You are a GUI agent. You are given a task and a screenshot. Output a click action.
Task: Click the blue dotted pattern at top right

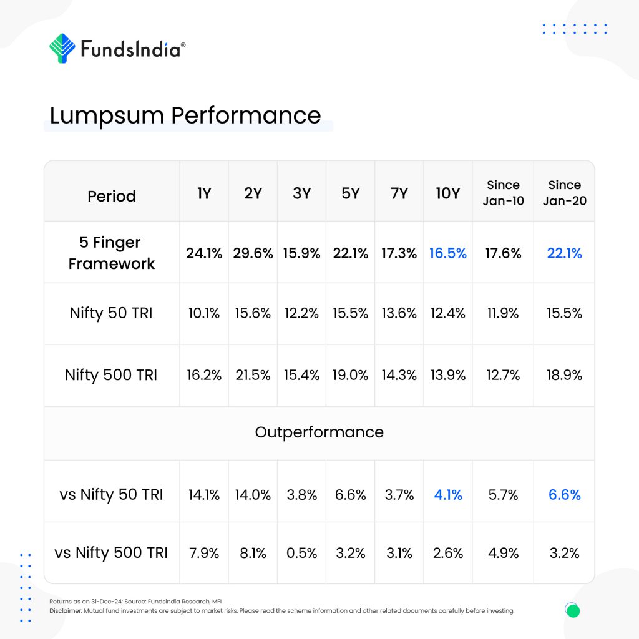(x=575, y=29)
